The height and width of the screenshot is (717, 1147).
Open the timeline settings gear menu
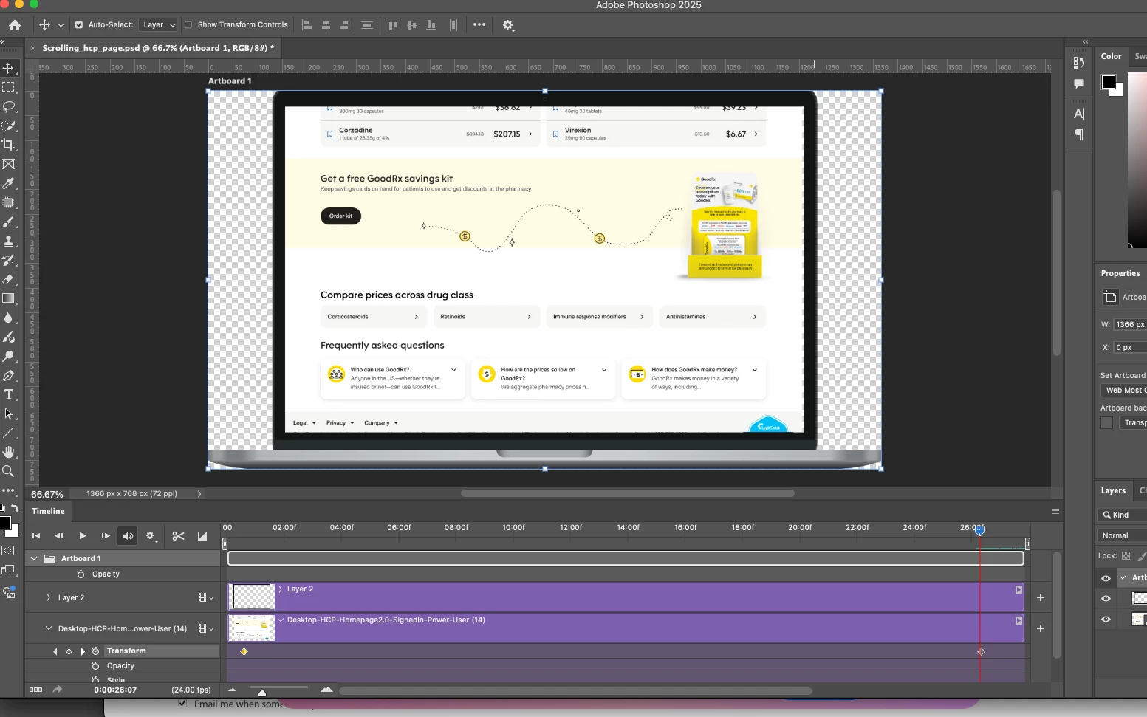tap(151, 536)
